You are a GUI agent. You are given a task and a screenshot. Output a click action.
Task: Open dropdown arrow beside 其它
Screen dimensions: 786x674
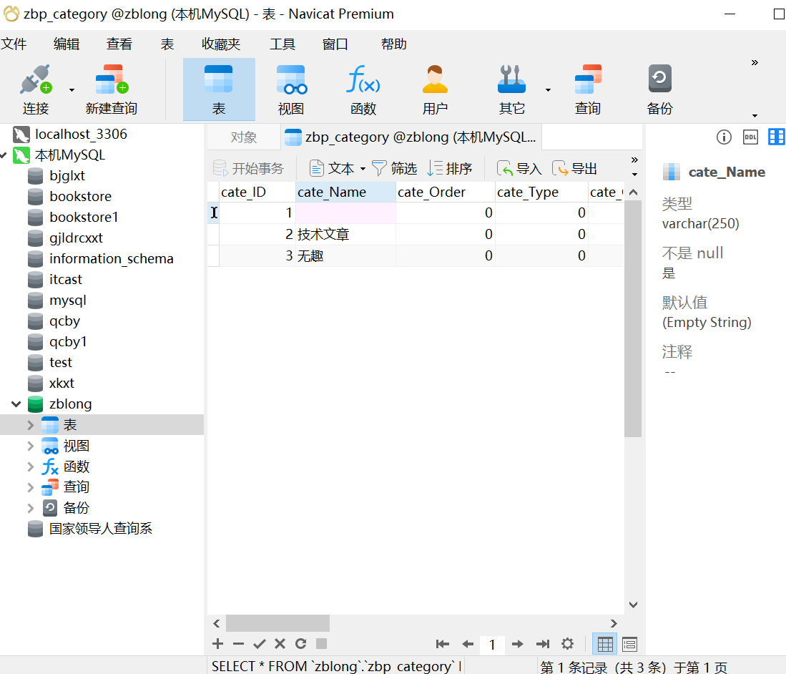tap(548, 89)
